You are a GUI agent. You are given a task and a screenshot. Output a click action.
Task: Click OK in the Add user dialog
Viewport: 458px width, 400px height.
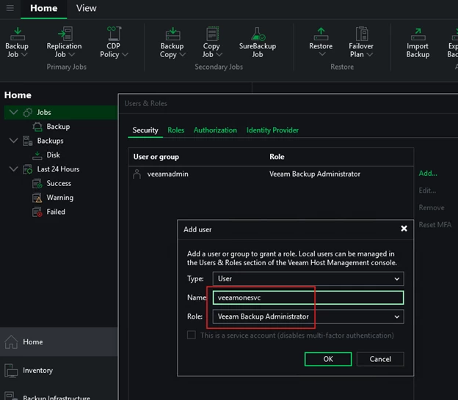(x=327, y=359)
